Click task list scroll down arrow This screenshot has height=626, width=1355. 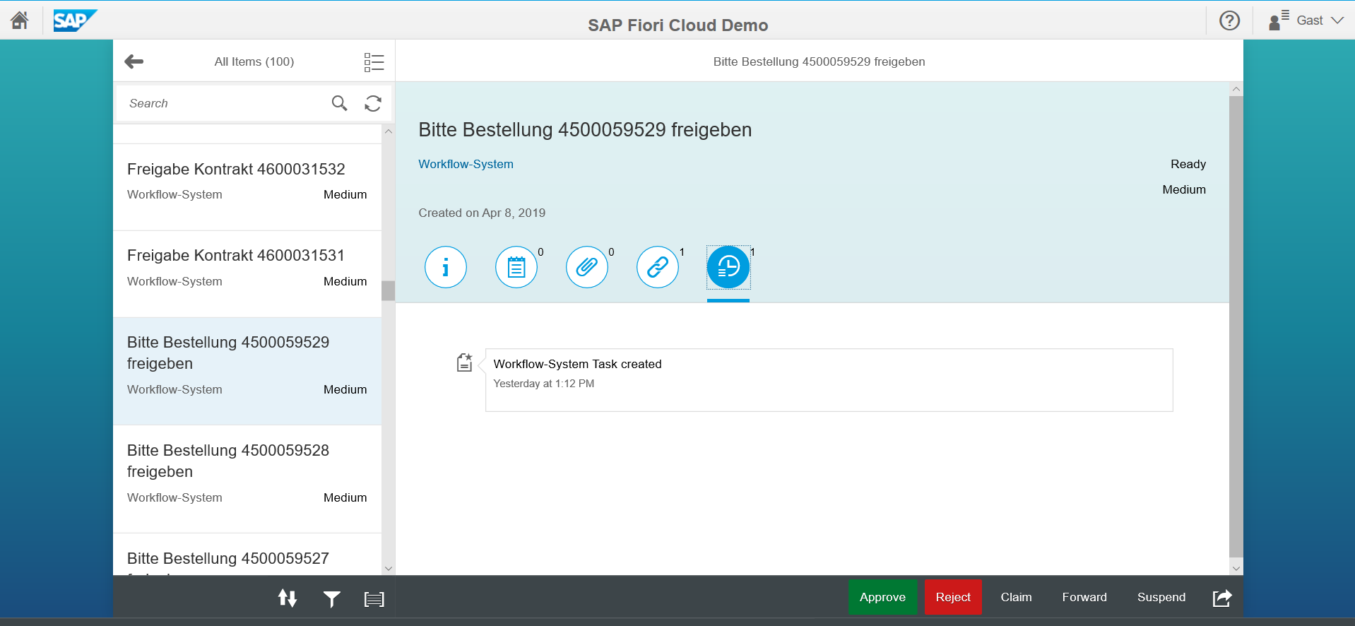coord(388,568)
